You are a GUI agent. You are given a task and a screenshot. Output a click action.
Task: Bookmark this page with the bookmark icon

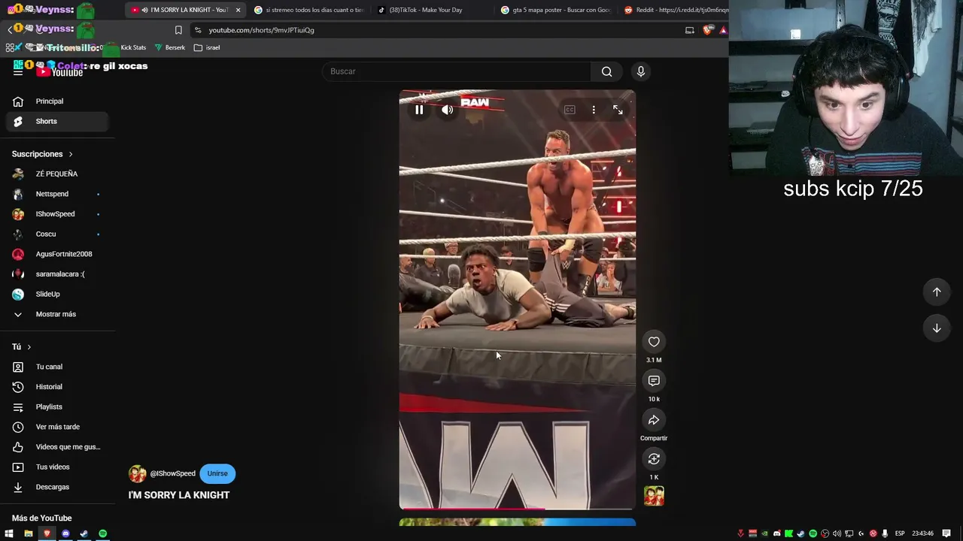[178, 30]
